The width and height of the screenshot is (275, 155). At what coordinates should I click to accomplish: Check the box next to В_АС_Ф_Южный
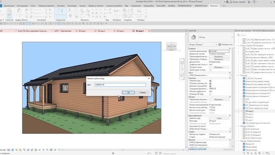click(x=244, y=129)
